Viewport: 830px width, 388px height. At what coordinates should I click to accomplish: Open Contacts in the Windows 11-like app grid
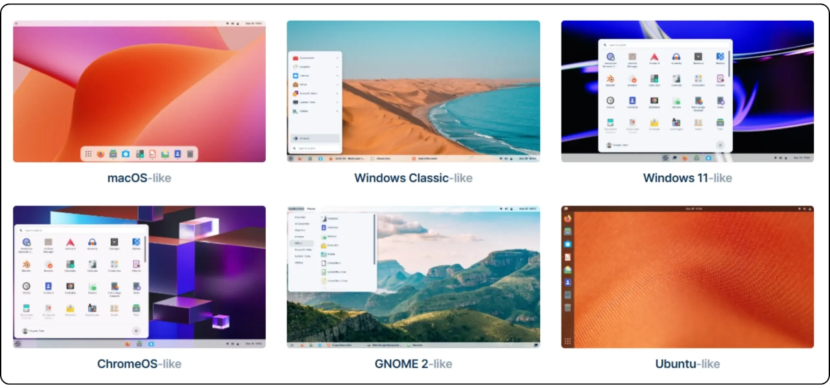click(632, 101)
